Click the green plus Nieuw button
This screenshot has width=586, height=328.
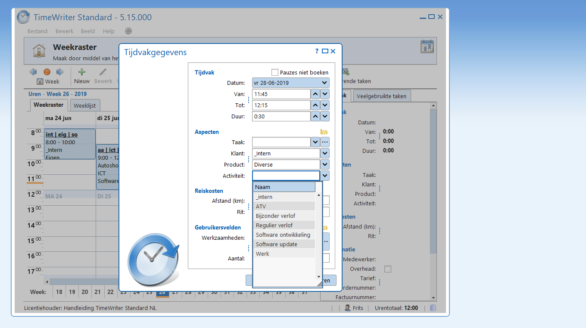point(82,76)
